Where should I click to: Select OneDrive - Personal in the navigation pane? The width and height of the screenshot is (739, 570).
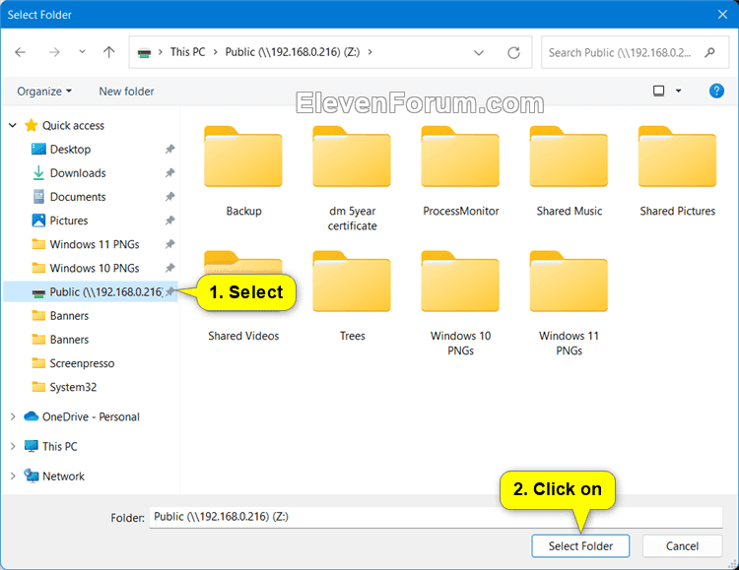(91, 416)
